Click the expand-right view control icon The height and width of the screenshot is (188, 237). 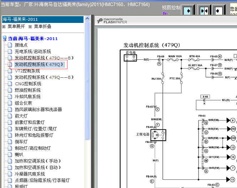tap(187, 11)
